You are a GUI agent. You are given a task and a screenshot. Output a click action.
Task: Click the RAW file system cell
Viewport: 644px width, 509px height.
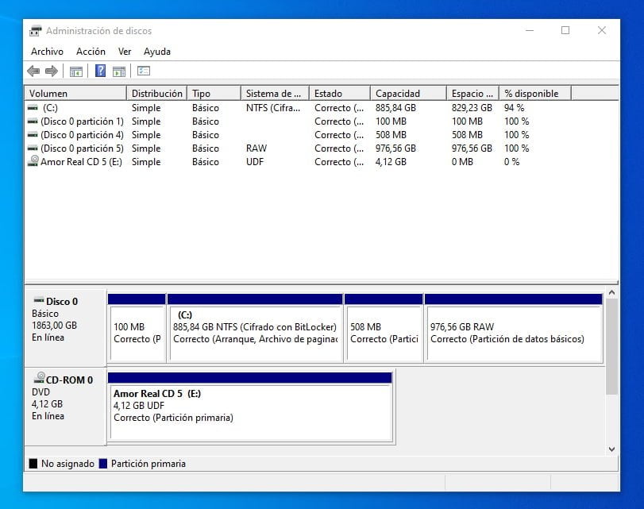pos(256,148)
